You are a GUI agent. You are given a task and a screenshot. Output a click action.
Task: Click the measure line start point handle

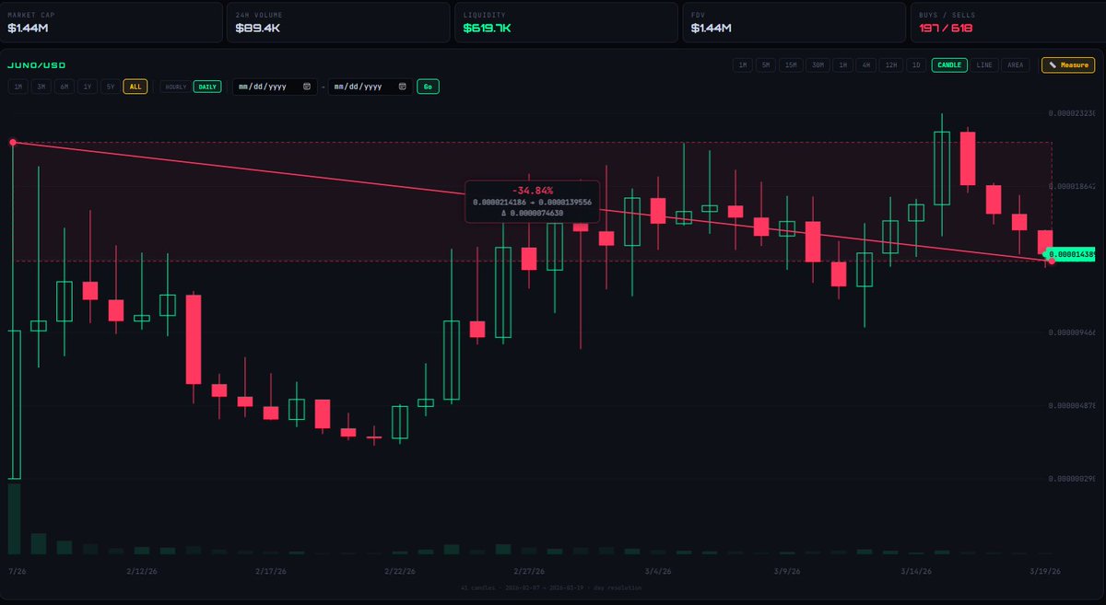[13, 142]
